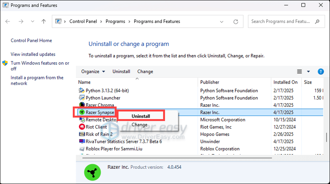Open the help question mark icon
Image resolution: width=330 pixels, height=184 pixels.
click(320, 71)
